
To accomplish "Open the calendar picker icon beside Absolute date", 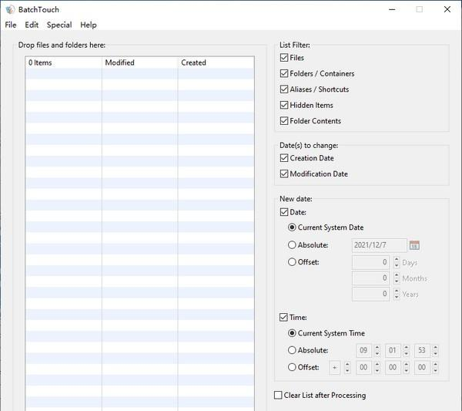I will pos(414,245).
